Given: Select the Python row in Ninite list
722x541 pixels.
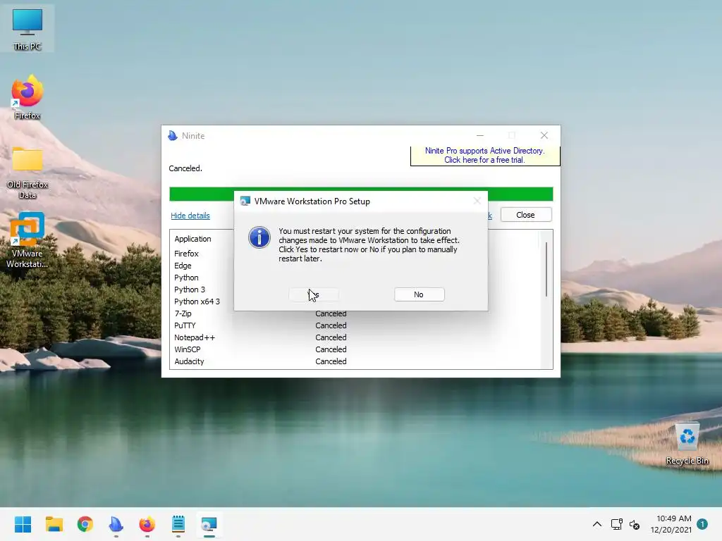Looking at the screenshot, I should [x=186, y=278].
